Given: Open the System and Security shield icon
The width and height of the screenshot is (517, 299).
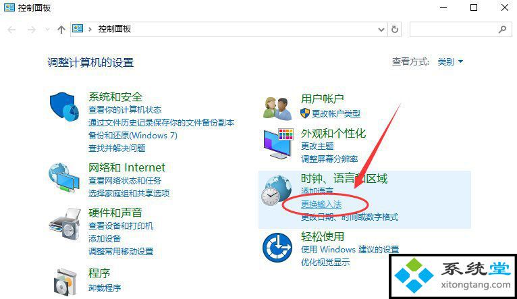Looking at the screenshot, I should (64, 107).
